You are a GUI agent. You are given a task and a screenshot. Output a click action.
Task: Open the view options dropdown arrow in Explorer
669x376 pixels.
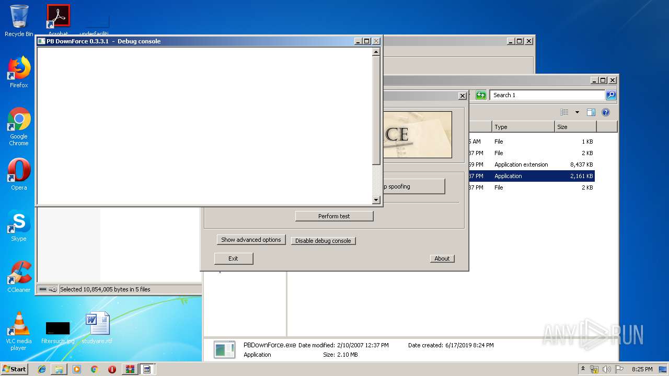[577, 112]
